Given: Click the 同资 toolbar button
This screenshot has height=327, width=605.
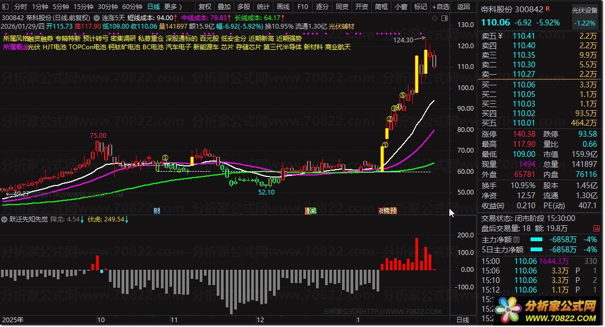Looking at the screenshot, I should pyautogui.click(x=342, y=6).
